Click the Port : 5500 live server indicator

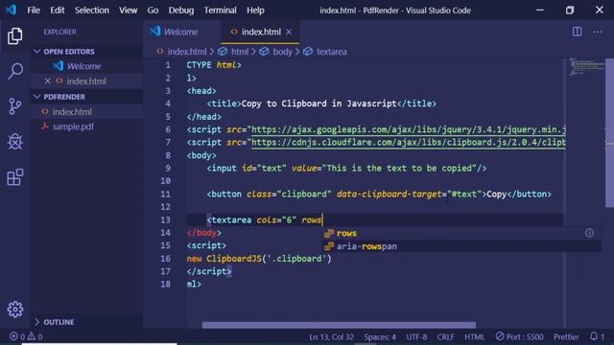tap(519, 336)
